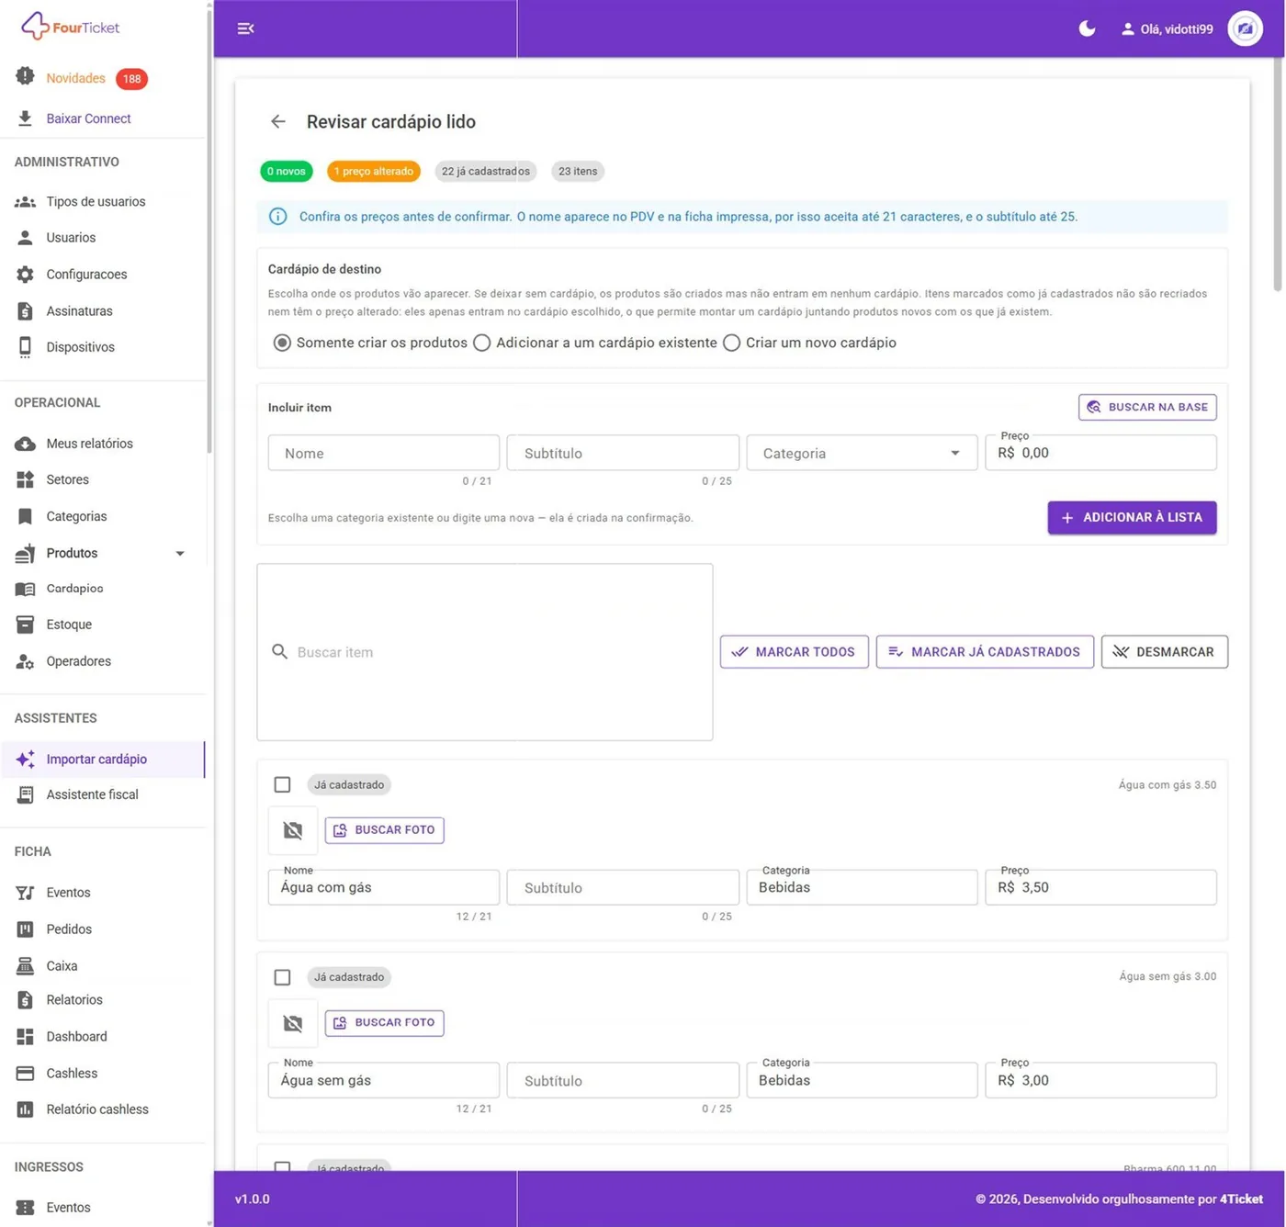Check the Água sem gás item checkbox
The height and width of the screenshot is (1227, 1286).
click(x=282, y=977)
